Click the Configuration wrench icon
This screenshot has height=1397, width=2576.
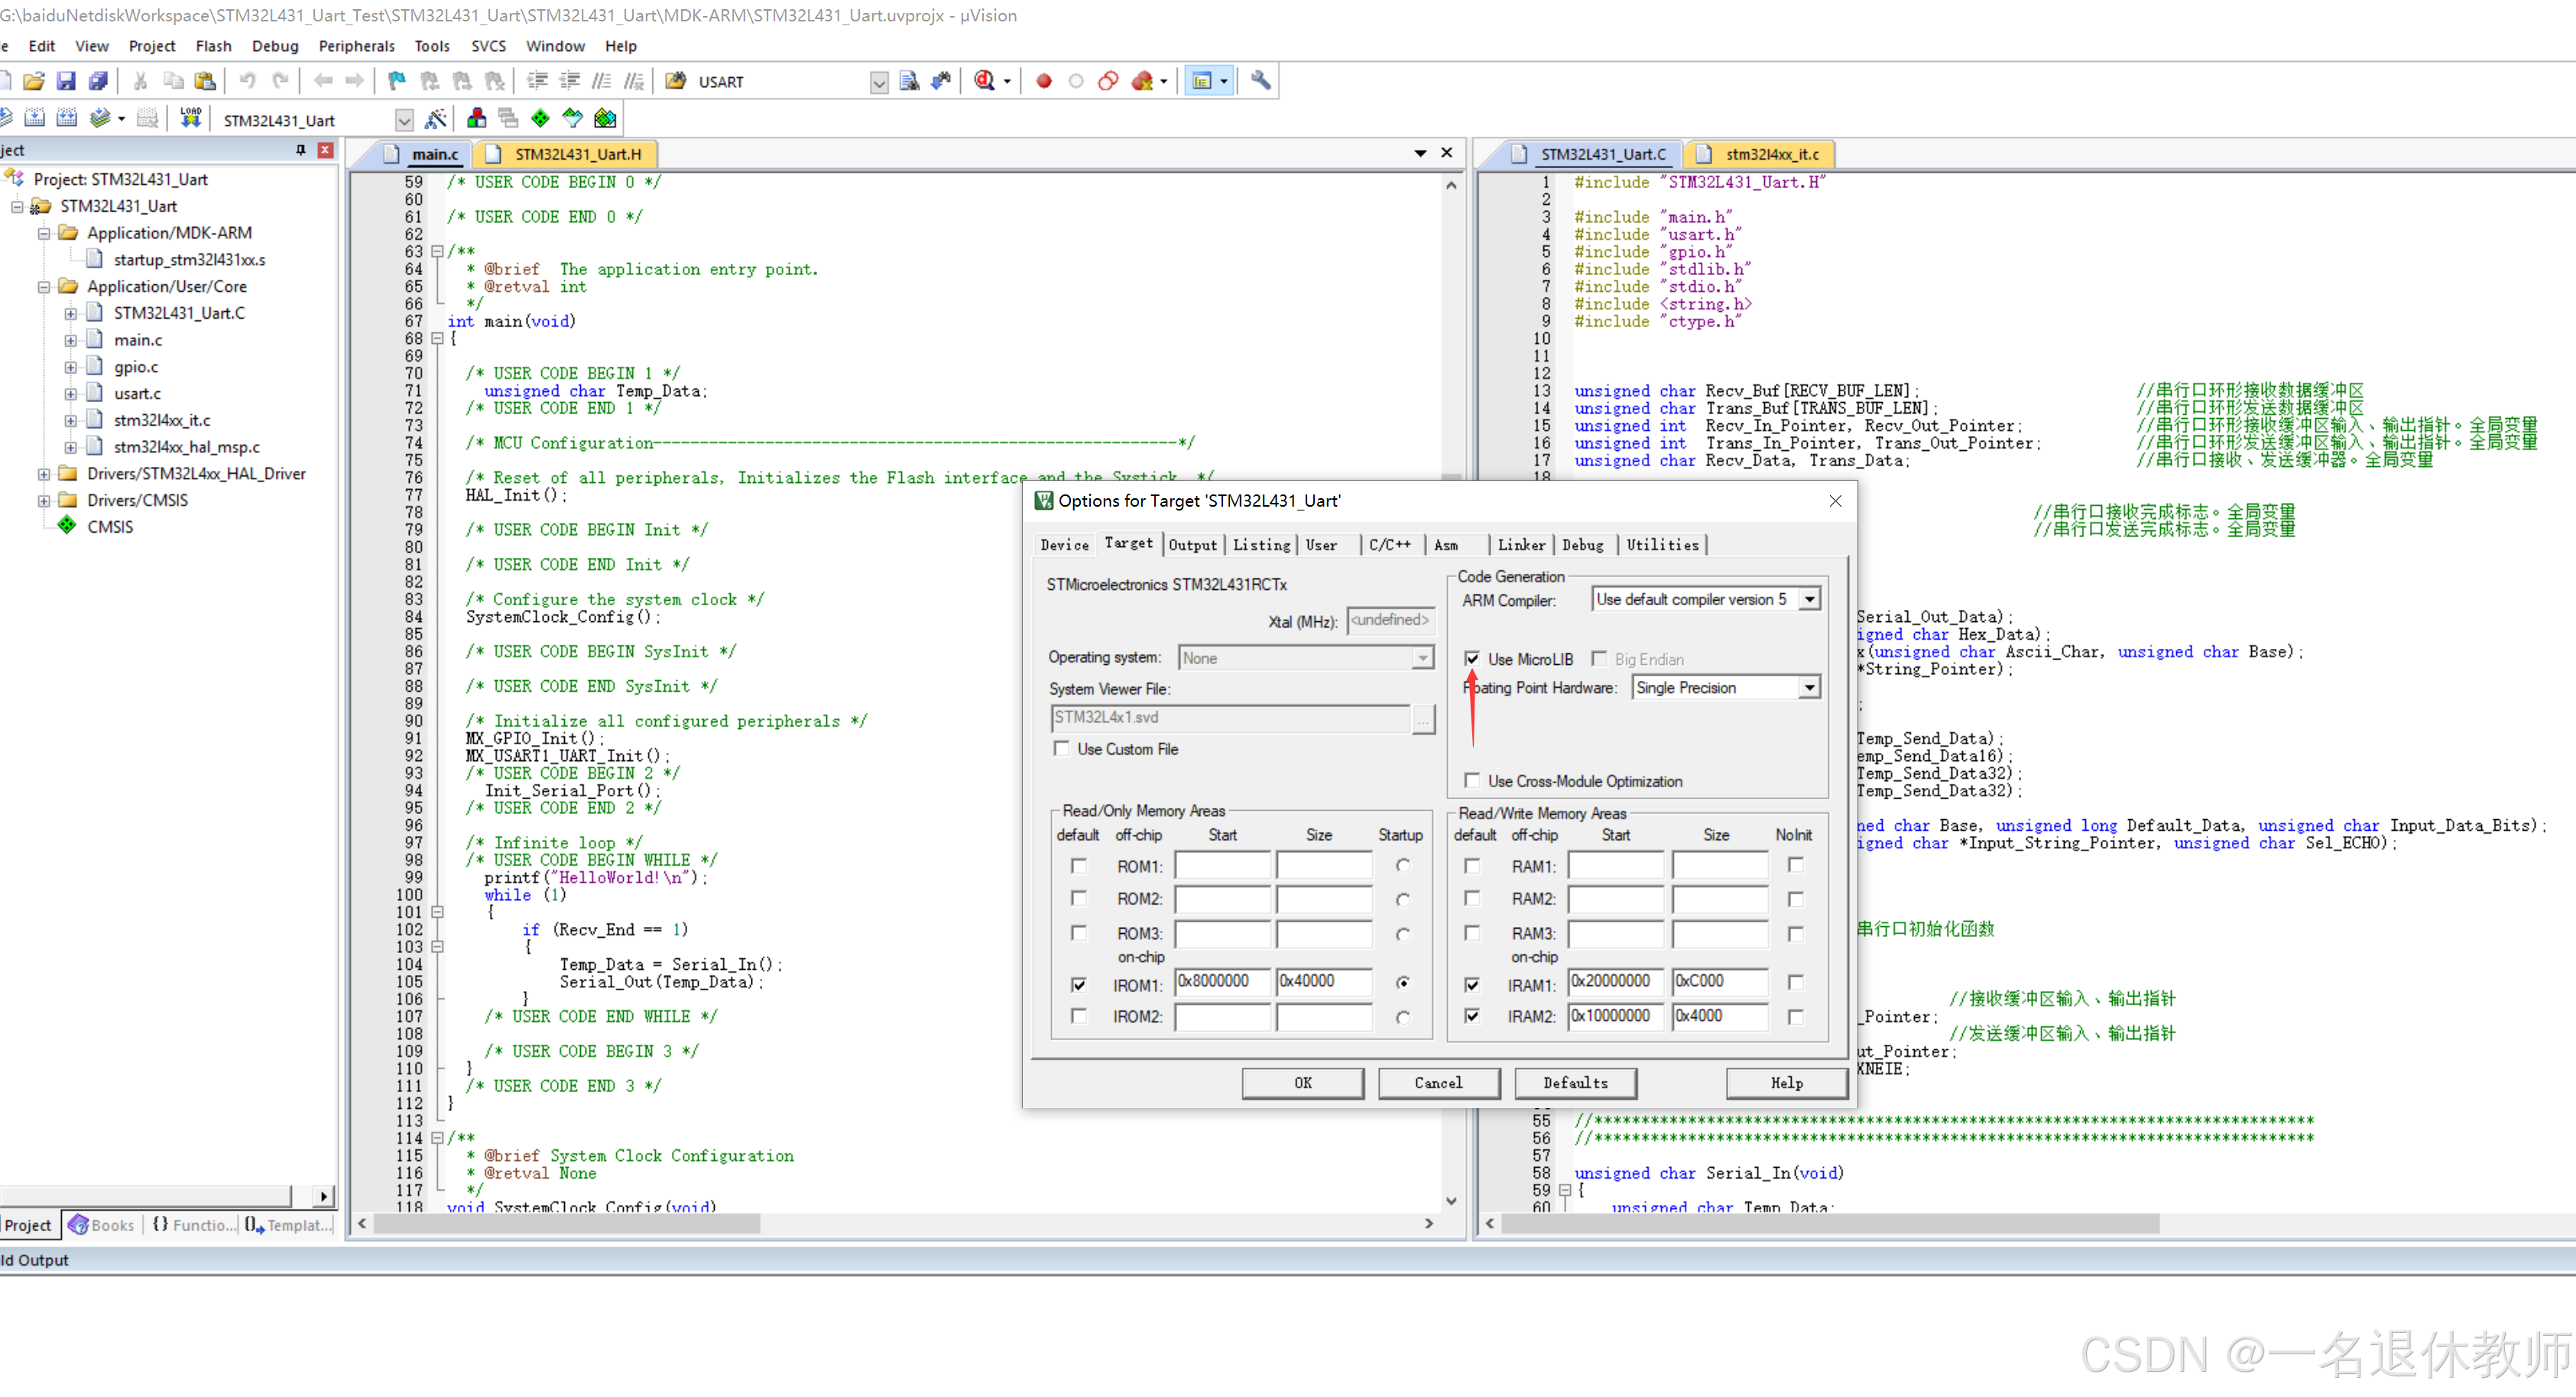[x=1261, y=81]
